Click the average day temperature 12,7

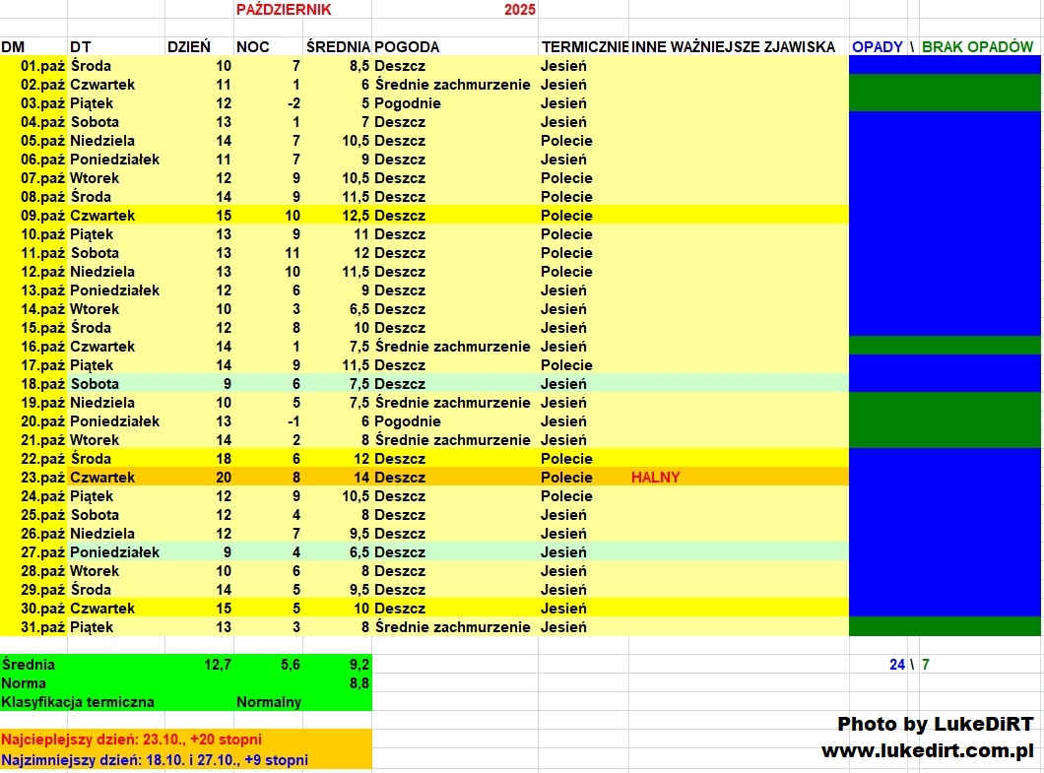(x=217, y=665)
